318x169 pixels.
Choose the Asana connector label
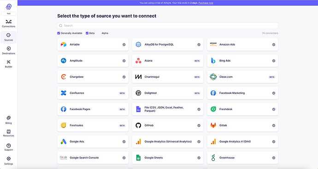[148, 61]
